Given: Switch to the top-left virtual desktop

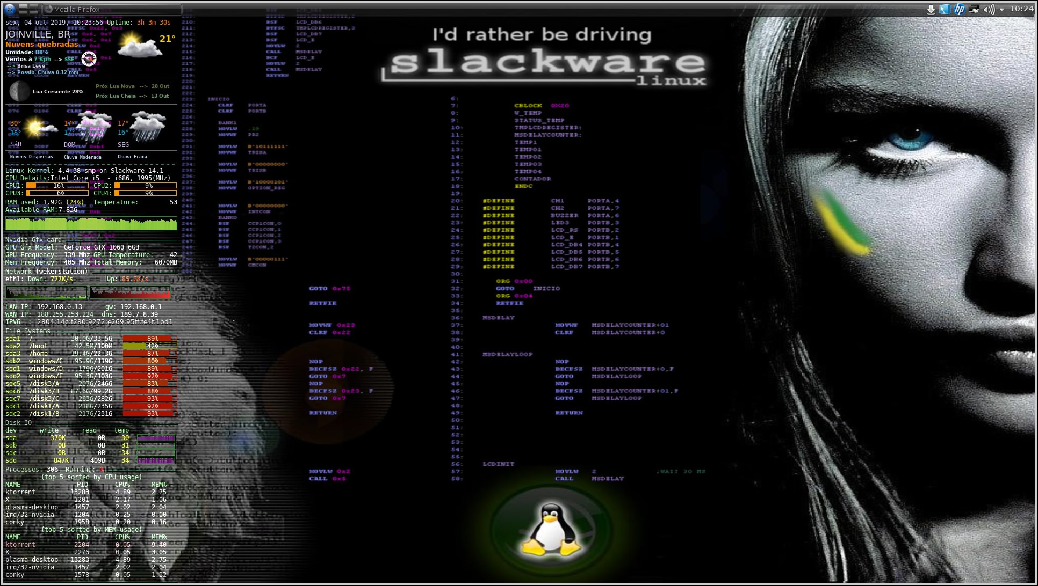Looking at the screenshot, I should pyautogui.click(x=23, y=6).
